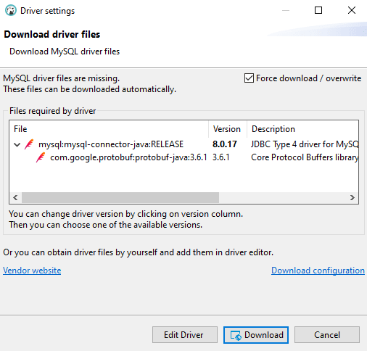Click the JDBC Type 4 driver description
The image size is (367, 351).
point(305,144)
